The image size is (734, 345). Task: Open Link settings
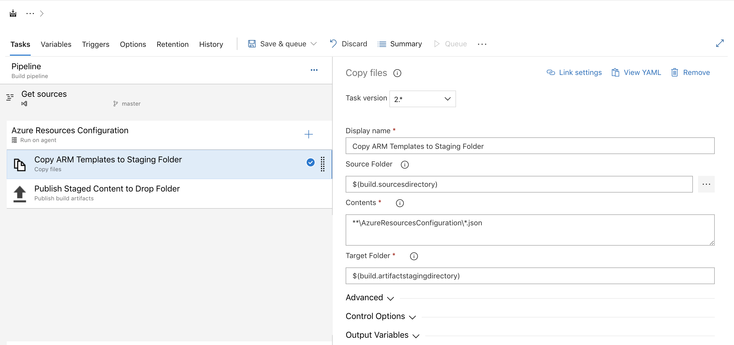tap(574, 72)
